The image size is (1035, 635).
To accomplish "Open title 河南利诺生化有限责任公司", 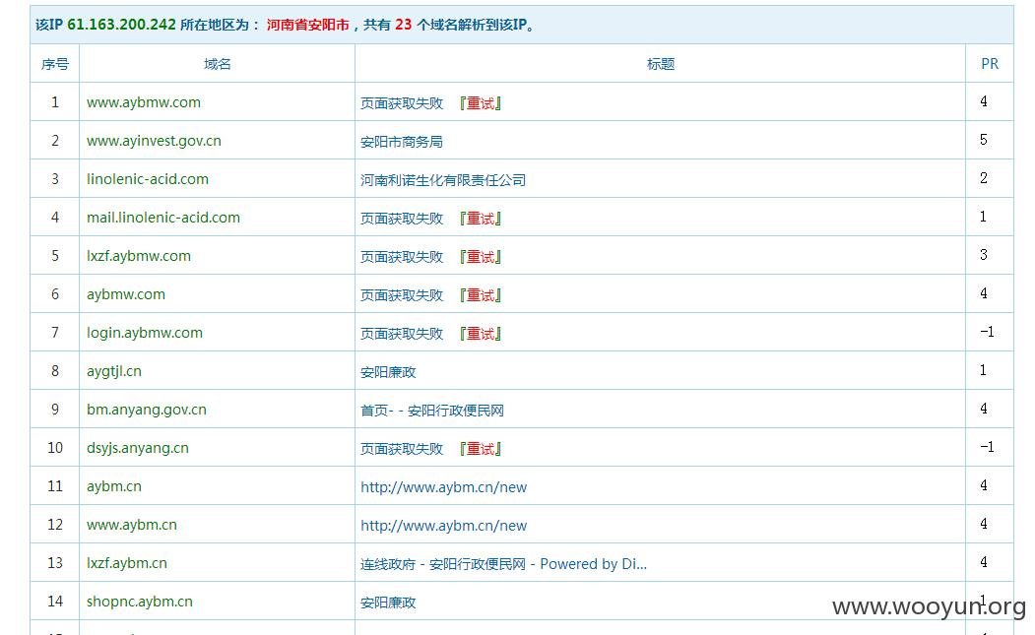I will (443, 179).
